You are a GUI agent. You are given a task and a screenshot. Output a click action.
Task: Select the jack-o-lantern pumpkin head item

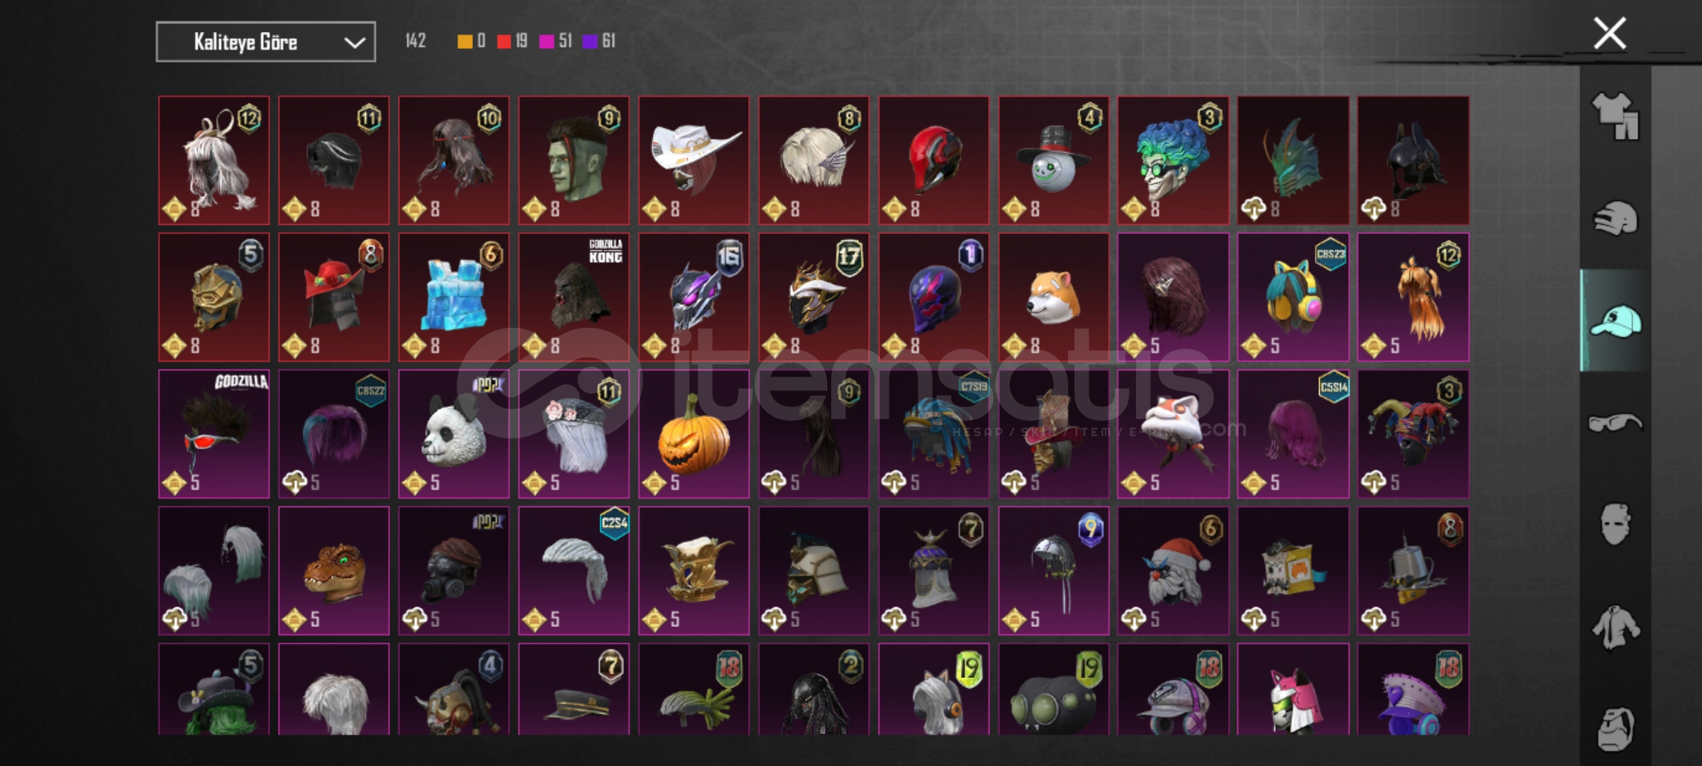coord(694,434)
